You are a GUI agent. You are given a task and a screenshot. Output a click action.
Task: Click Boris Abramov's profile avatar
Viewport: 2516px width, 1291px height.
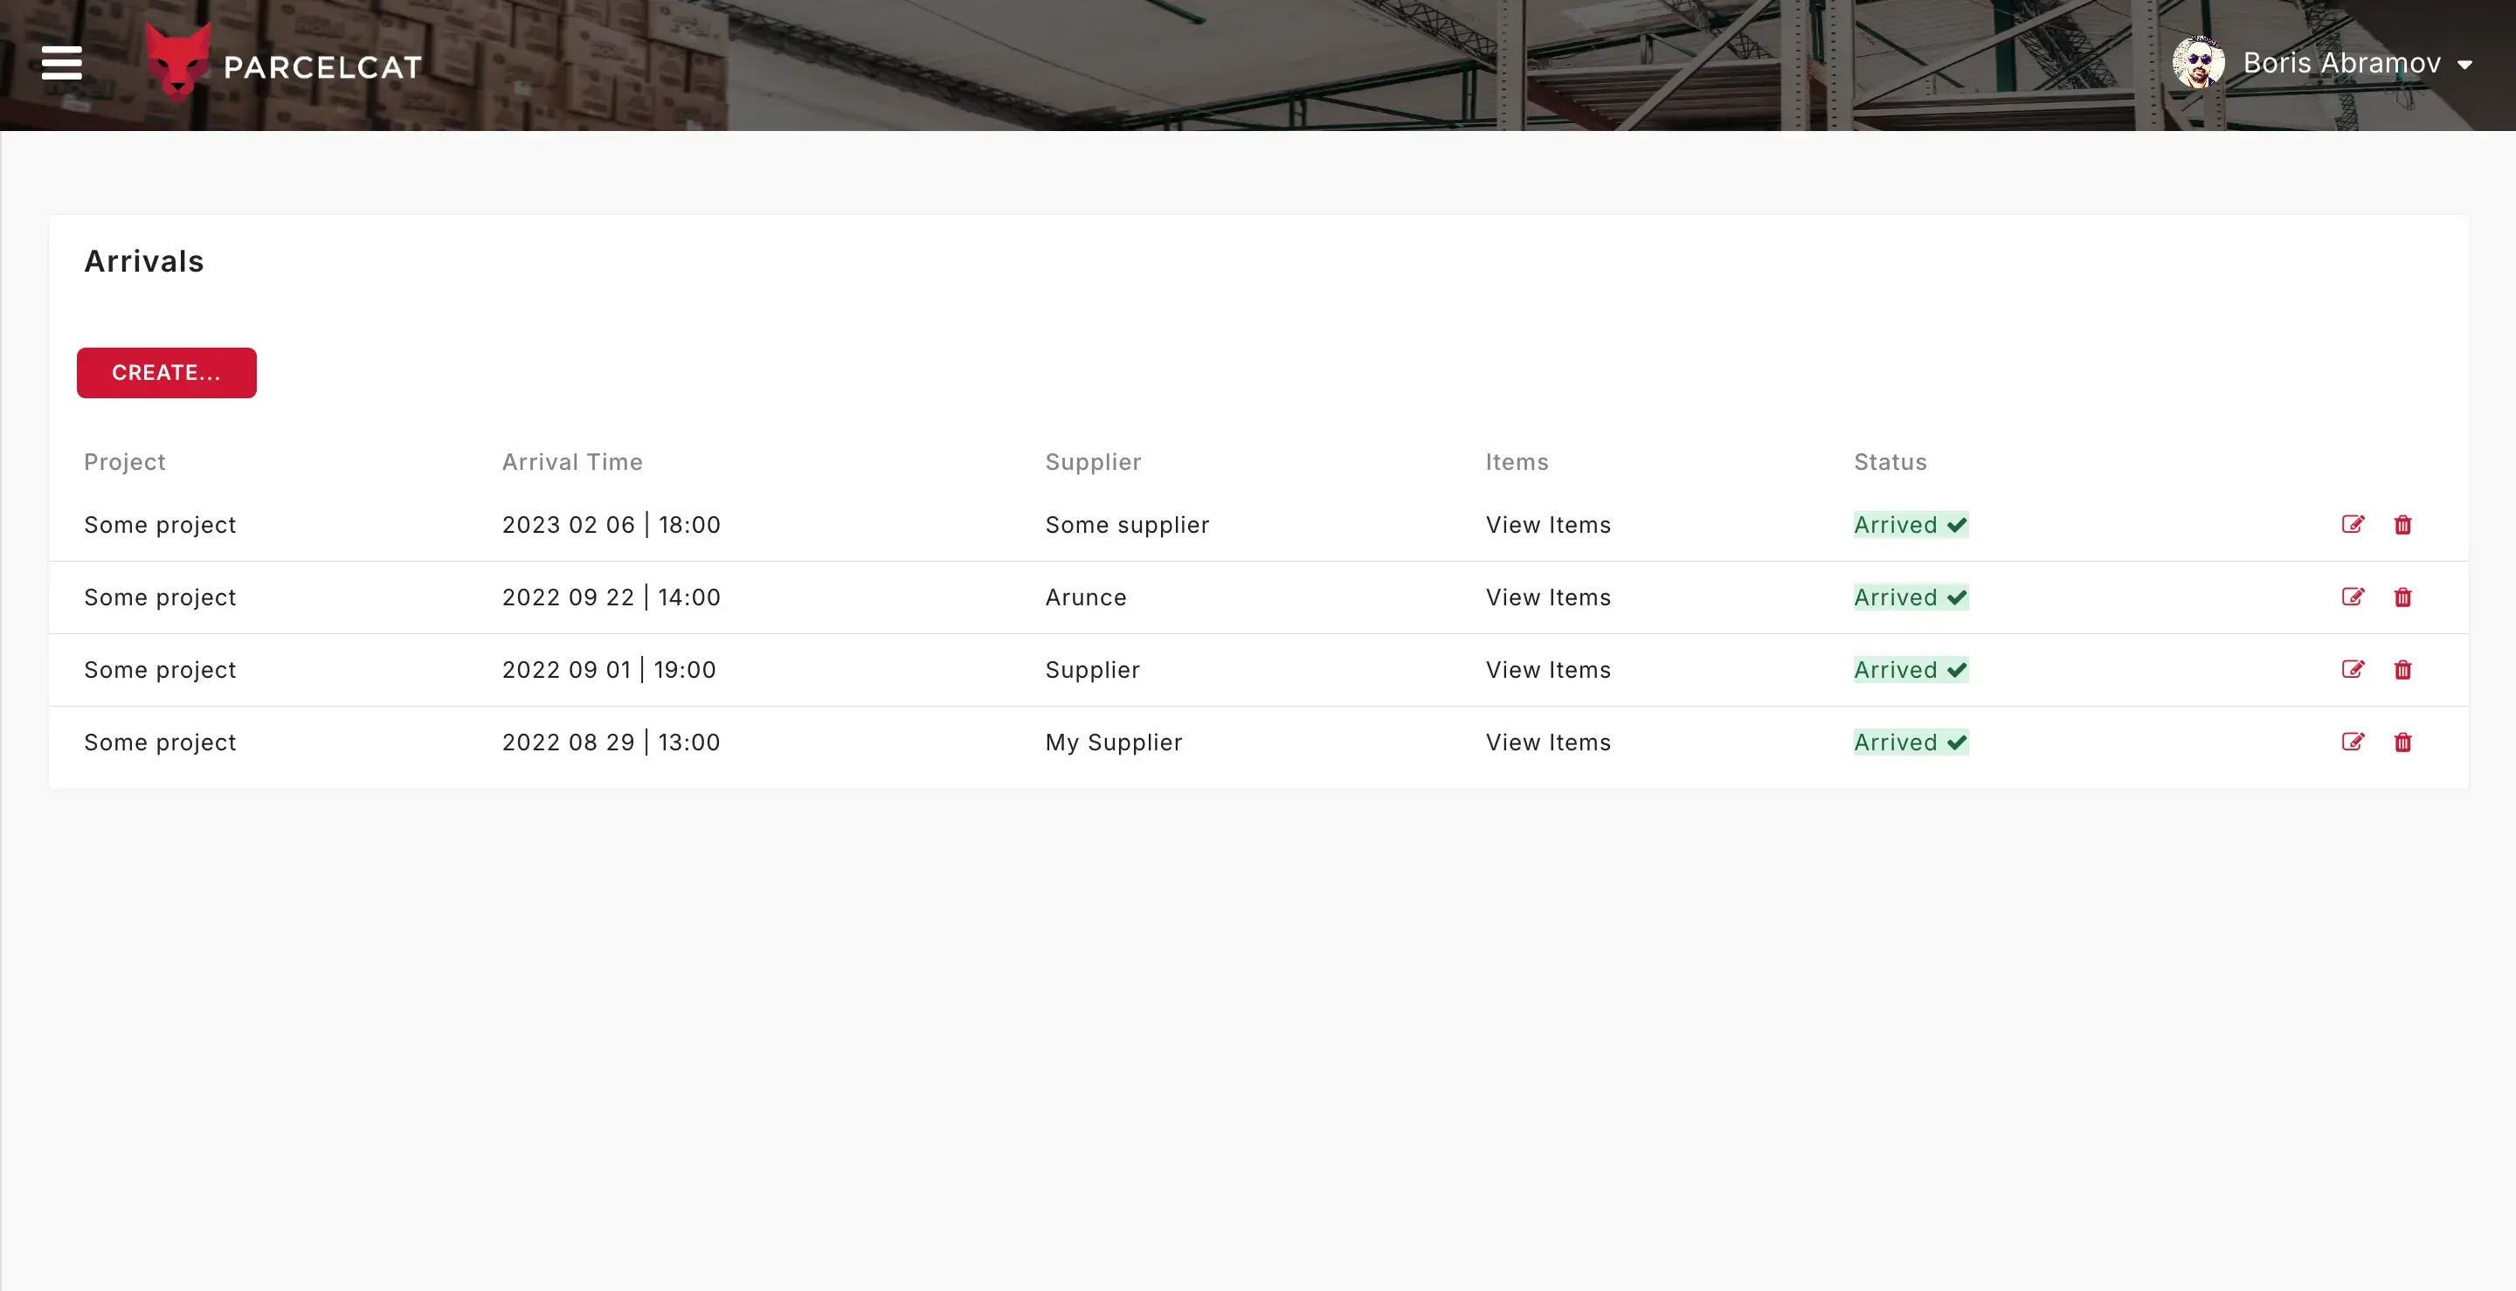coord(2198,64)
